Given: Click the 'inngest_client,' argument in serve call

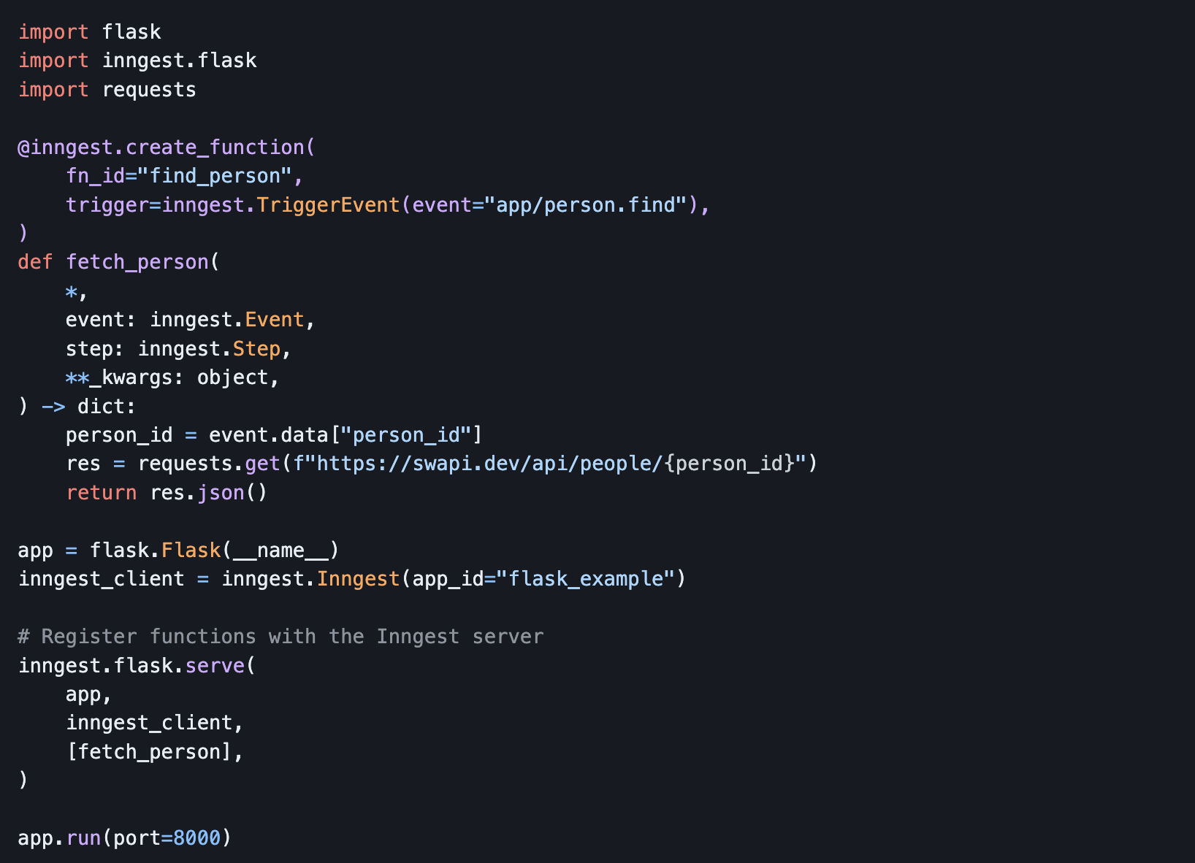Looking at the screenshot, I should [x=154, y=723].
